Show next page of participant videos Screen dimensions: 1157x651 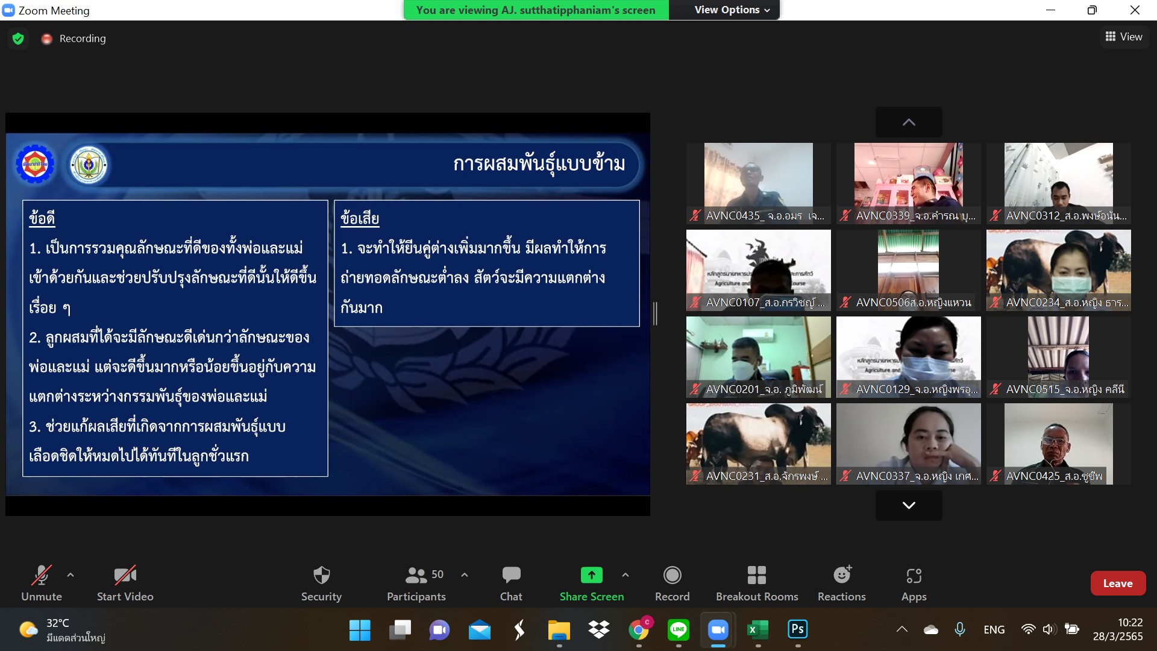point(909,505)
